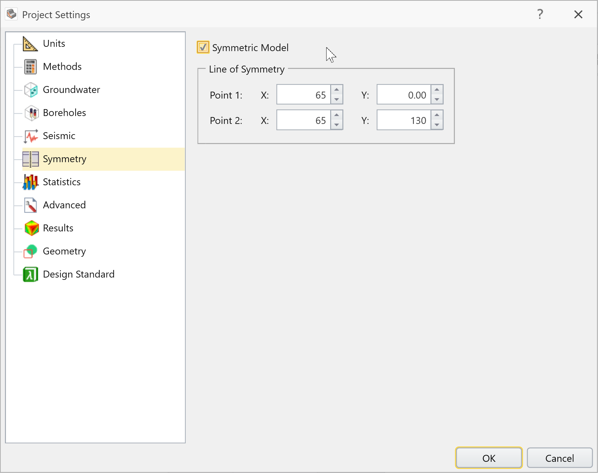598x473 pixels.
Task: Click the Units ruler icon
Action: [30, 44]
